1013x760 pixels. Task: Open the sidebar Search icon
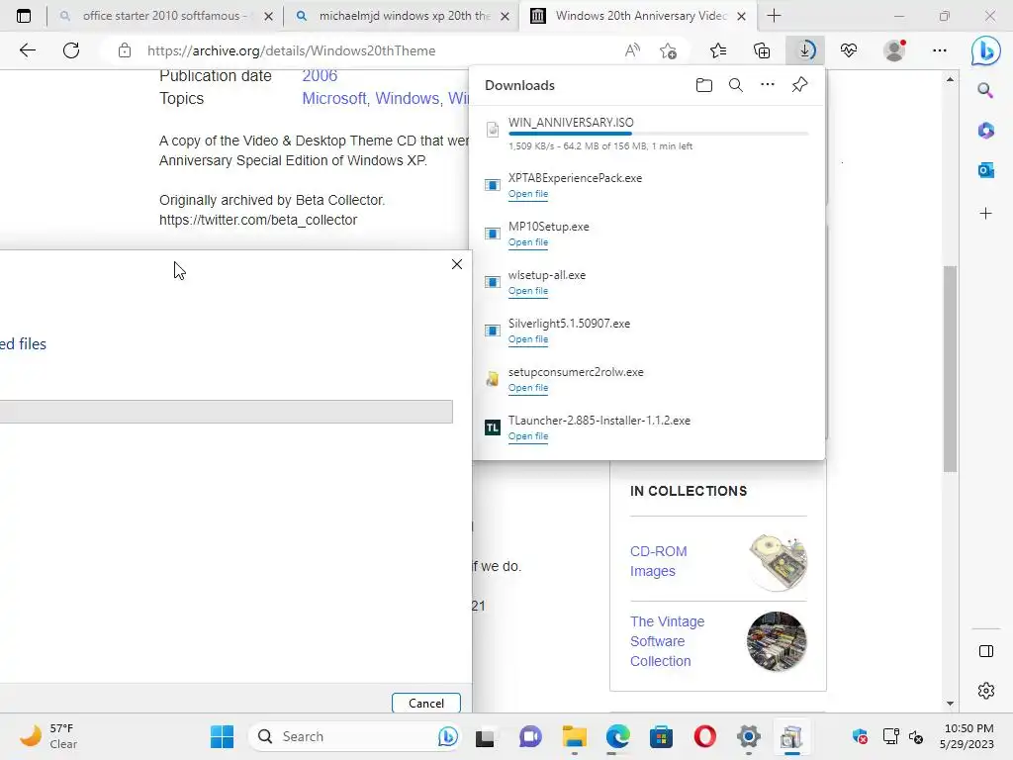click(986, 90)
